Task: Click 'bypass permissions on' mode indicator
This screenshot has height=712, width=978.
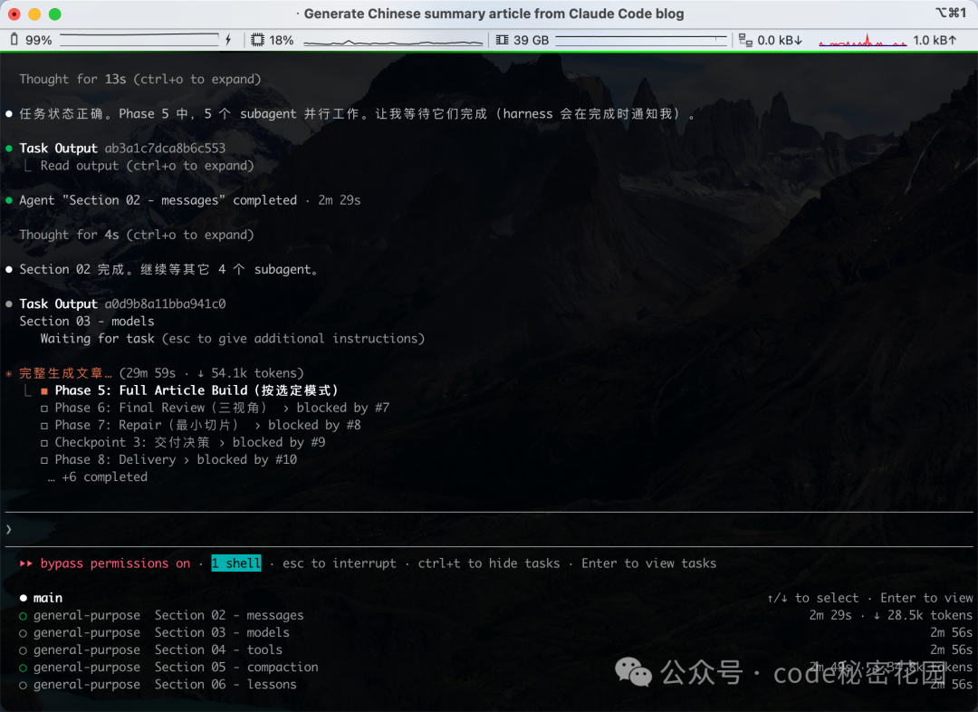Action: point(115,563)
